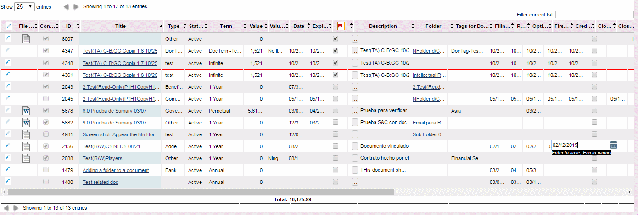The image size is (638, 215).
Task: Open the document file icon for row 8007
Action: click(x=26, y=39)
